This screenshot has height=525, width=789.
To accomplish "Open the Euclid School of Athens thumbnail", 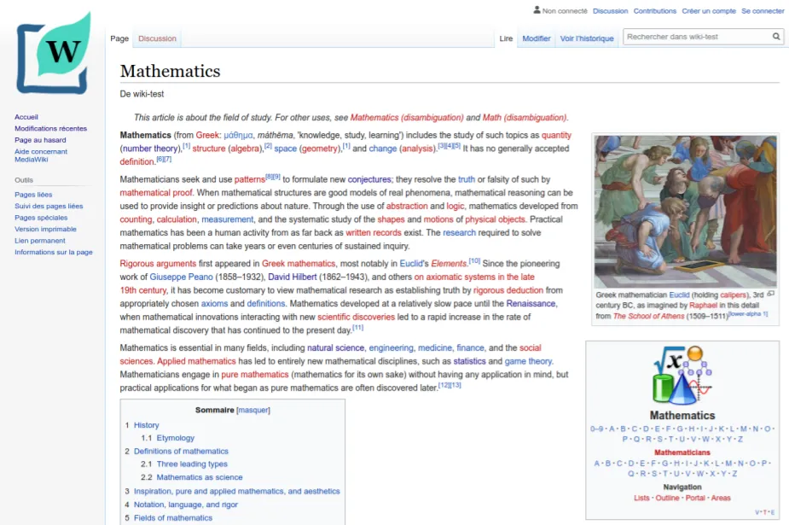I will 685,211.
